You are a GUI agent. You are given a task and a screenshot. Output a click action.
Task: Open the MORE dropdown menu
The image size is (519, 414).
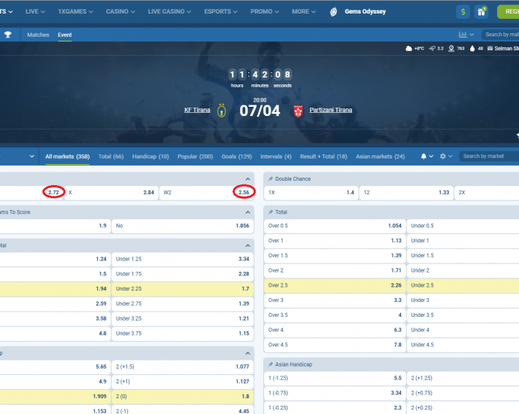(304, 11)
